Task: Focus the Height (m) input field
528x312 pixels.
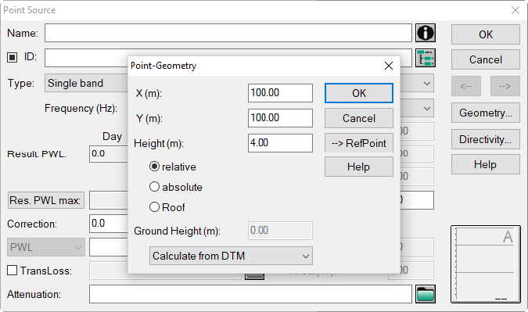Action: coord(280,143)
